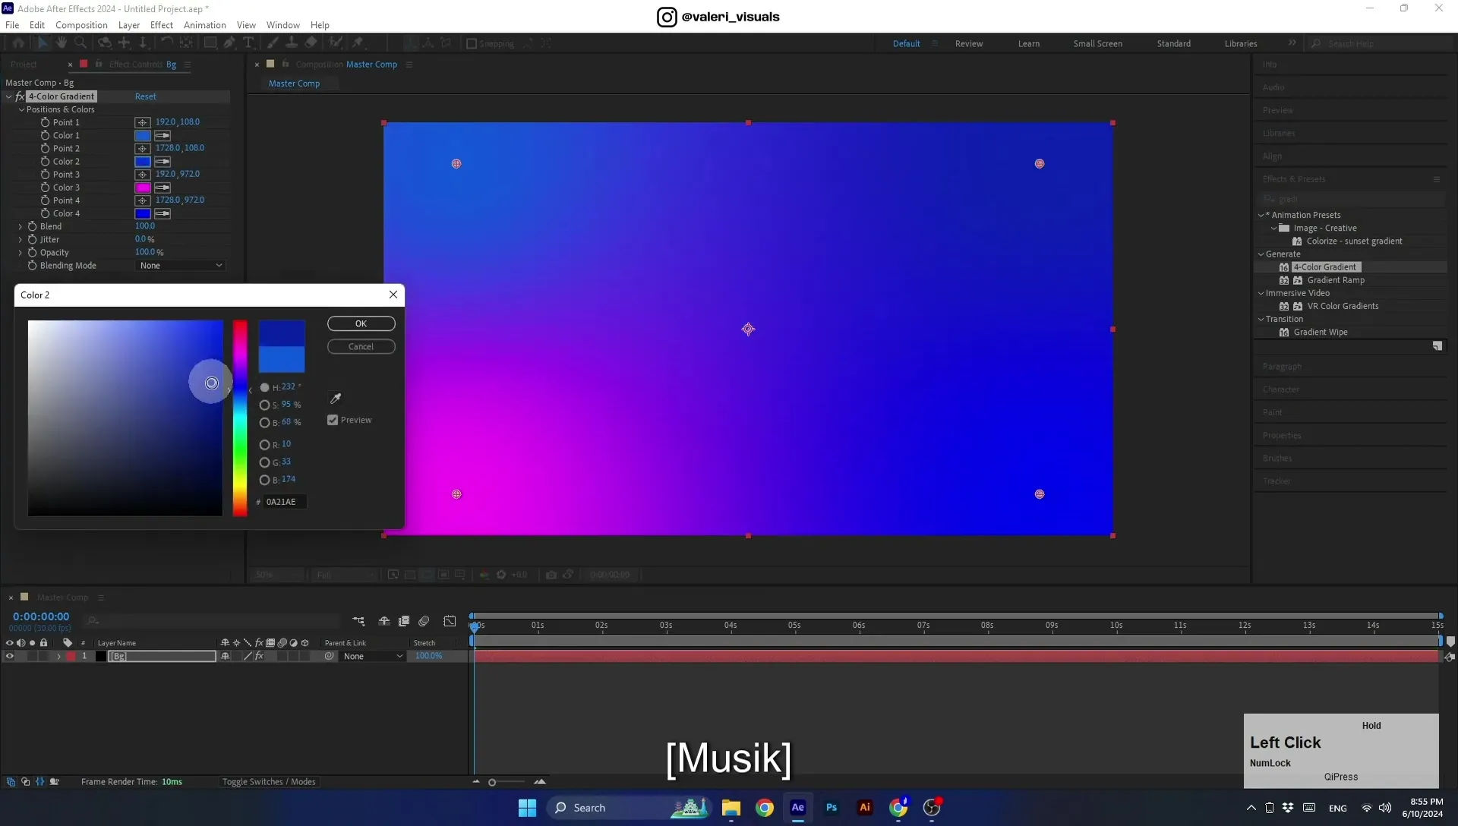Viewport: 1458px width, 826px height.
Task: Select the brightness B 68% radio button
Action: click(264, 423)
